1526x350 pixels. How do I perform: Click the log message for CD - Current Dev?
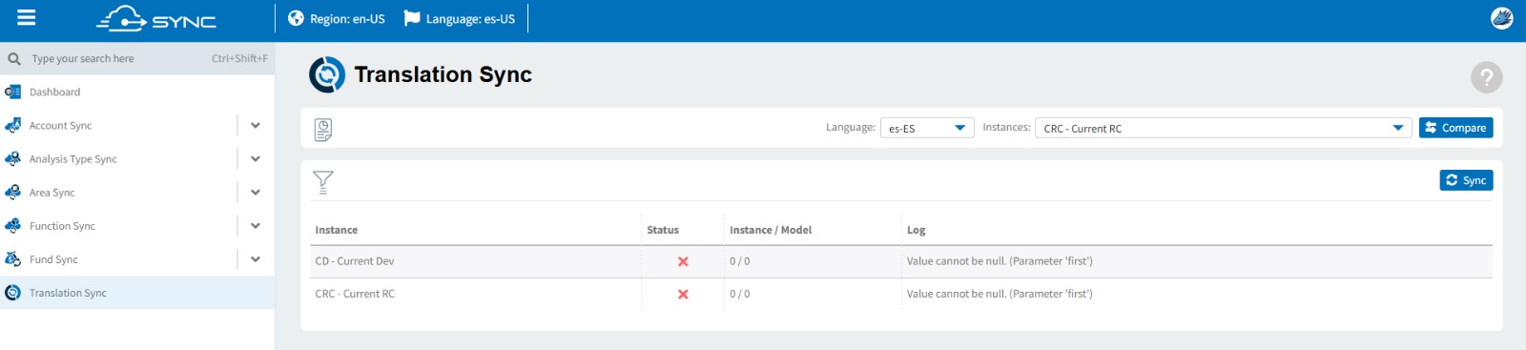pyautogui.click(x=1000, y=261)
